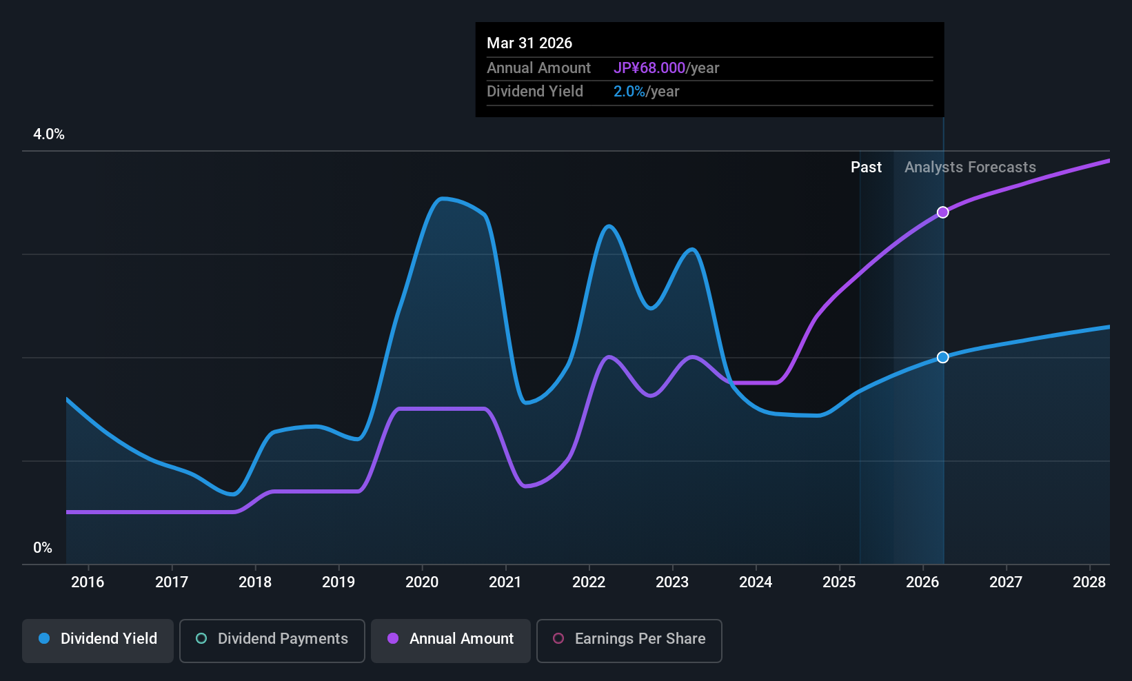Click the 4.0% y-axis label
1132x681 pixels.
(49, 134)
